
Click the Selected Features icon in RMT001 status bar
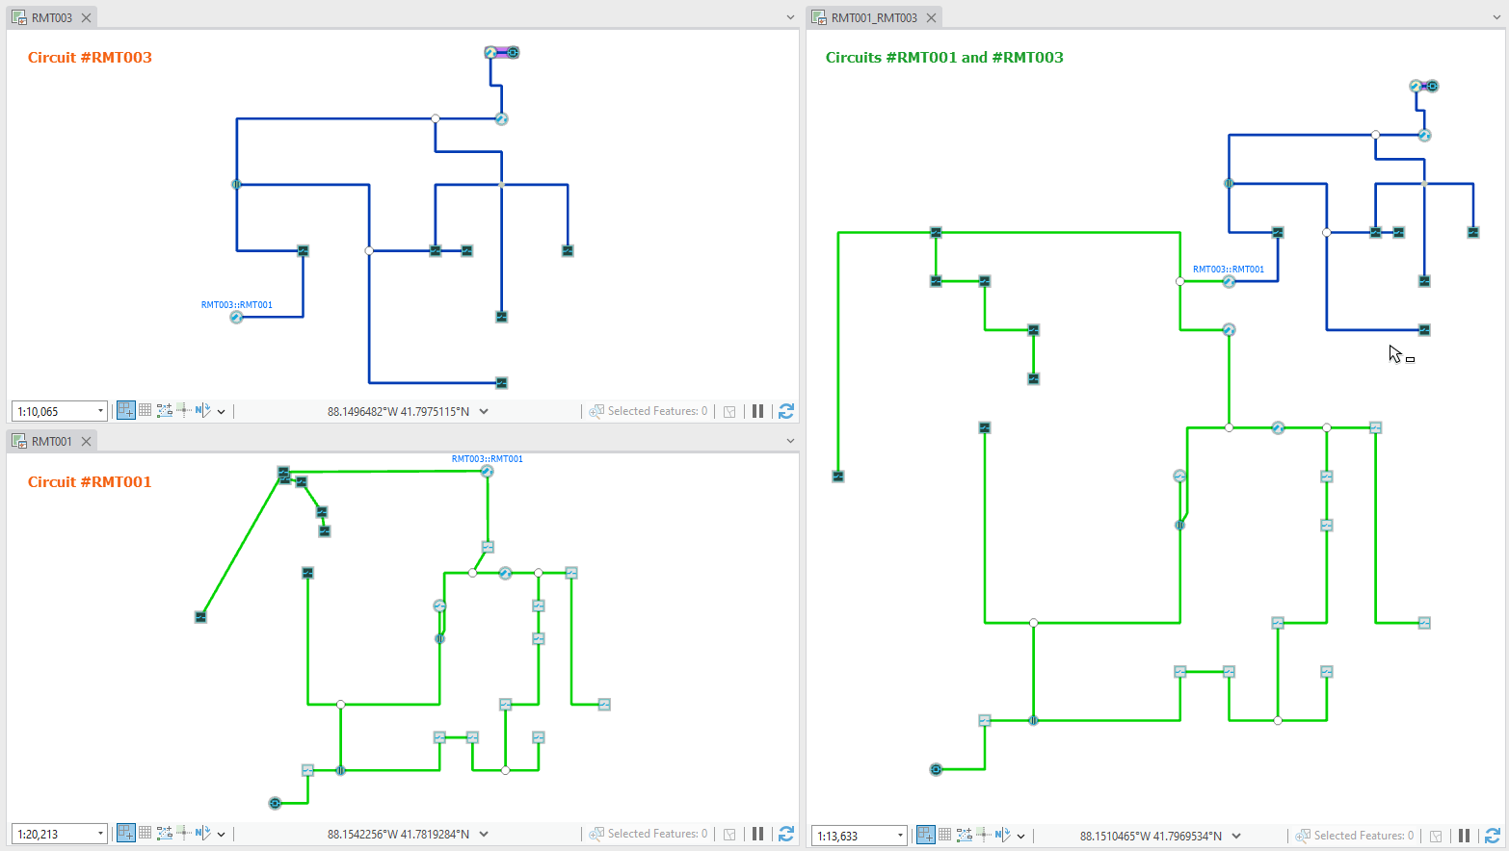599,834
